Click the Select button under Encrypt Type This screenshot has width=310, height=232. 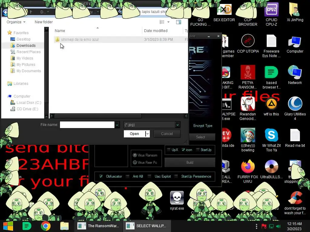click(x=200, y=137)
